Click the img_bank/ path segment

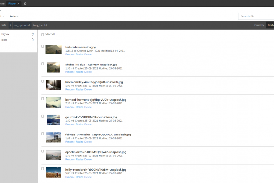tap(40, 25)
